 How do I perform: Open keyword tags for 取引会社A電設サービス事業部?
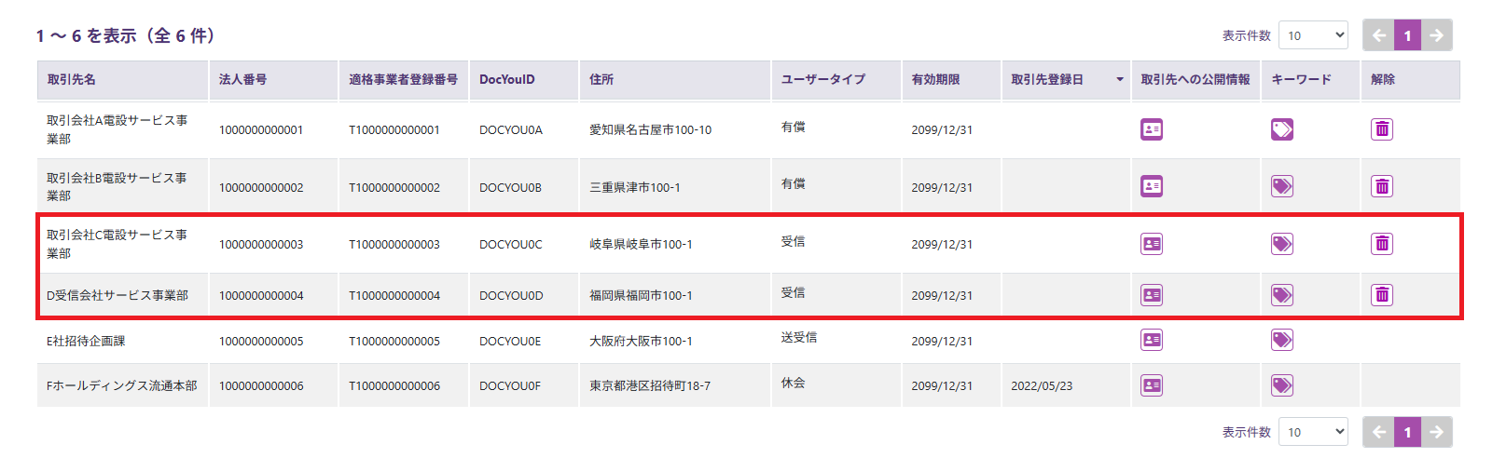(x=1282, y=129)
